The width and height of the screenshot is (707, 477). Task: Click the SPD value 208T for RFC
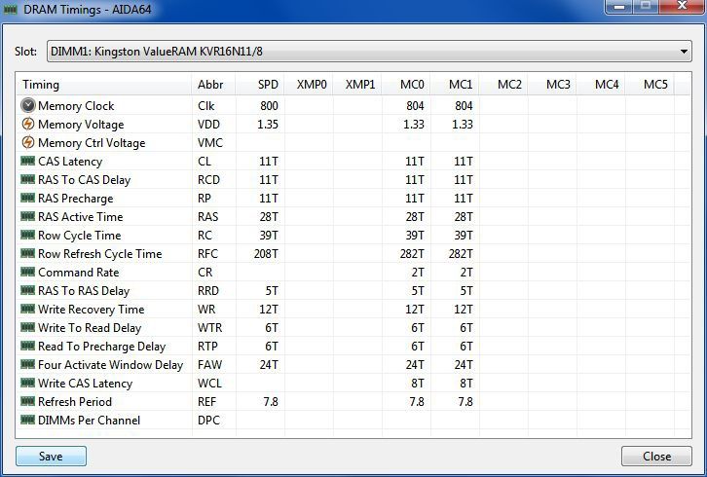266,254
